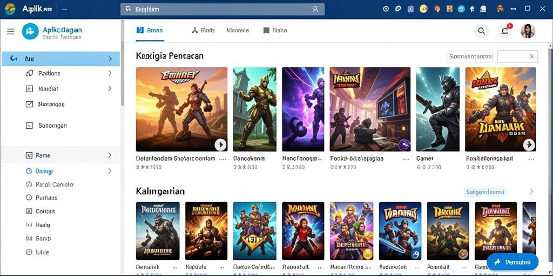This screenshot has width=553, height=276.
Task: Open the Ponnitan game thumbnail
Action: [448, 231]
